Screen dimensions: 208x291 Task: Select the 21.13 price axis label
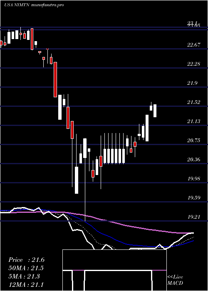194,121
